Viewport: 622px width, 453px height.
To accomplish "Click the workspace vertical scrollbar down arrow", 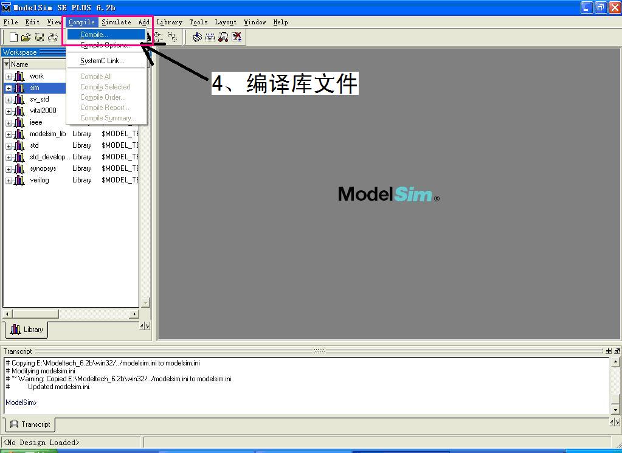I will [x=145, y=303].
